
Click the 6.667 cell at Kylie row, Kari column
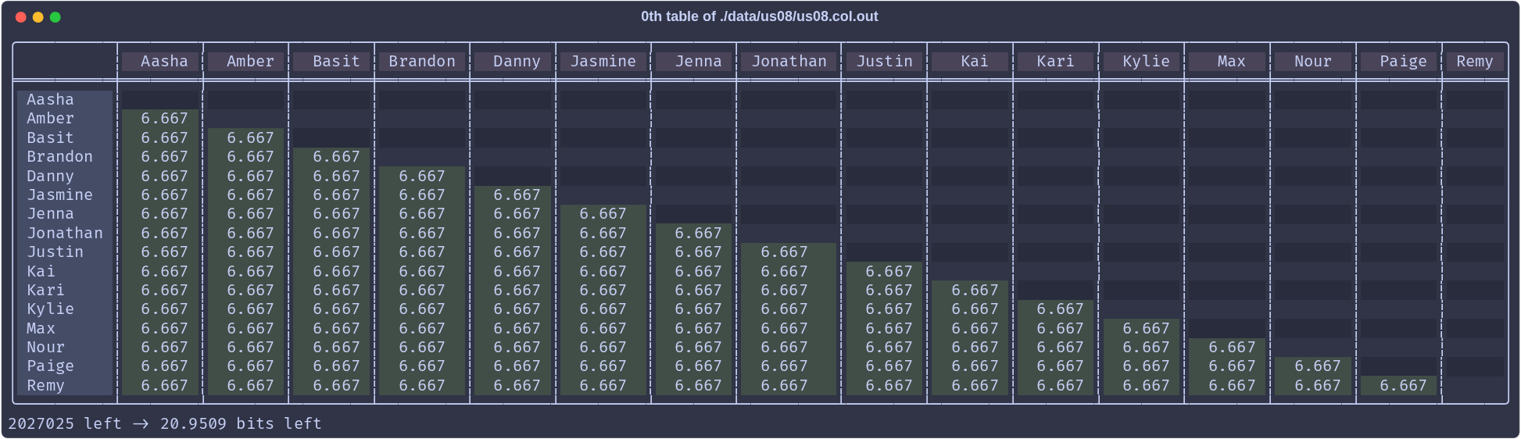[x=1056, y=309]
